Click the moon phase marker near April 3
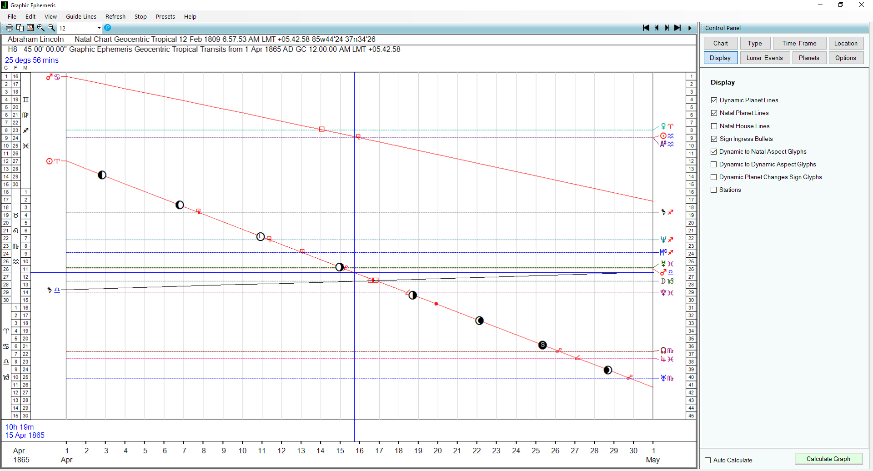The width and height of the screenshot is (873, 471). point(102,175)
